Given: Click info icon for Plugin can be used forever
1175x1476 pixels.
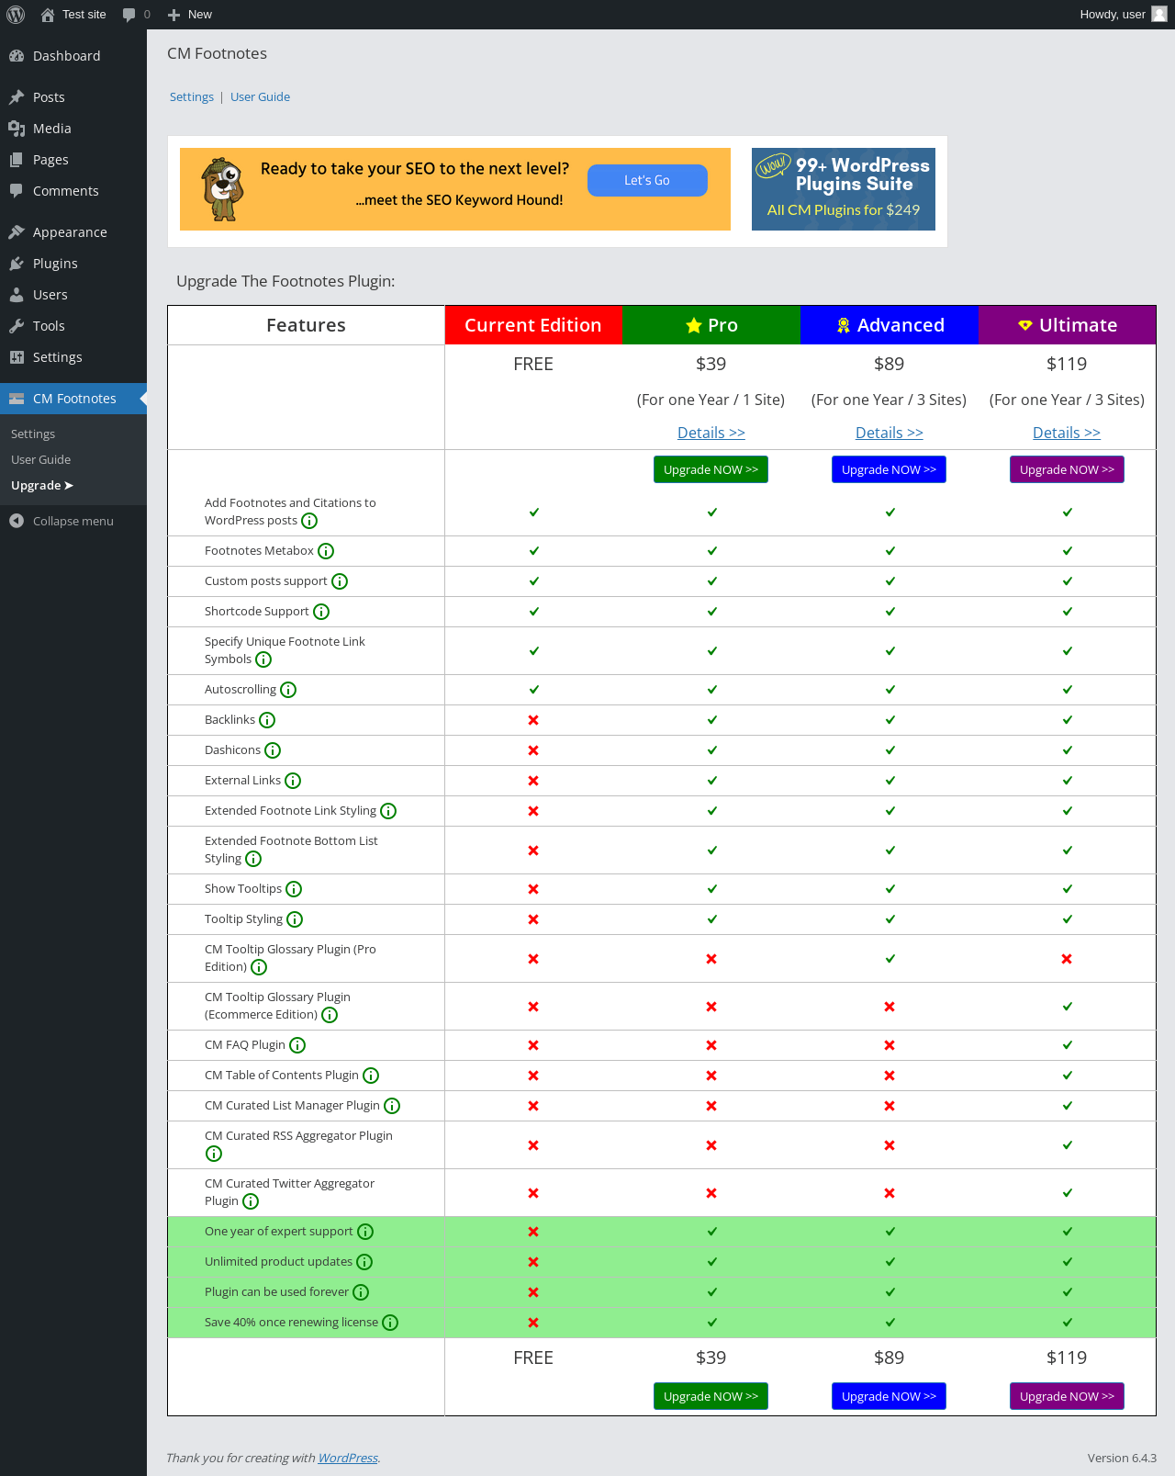Looking at the screenshot, I should click(361, 1292).
